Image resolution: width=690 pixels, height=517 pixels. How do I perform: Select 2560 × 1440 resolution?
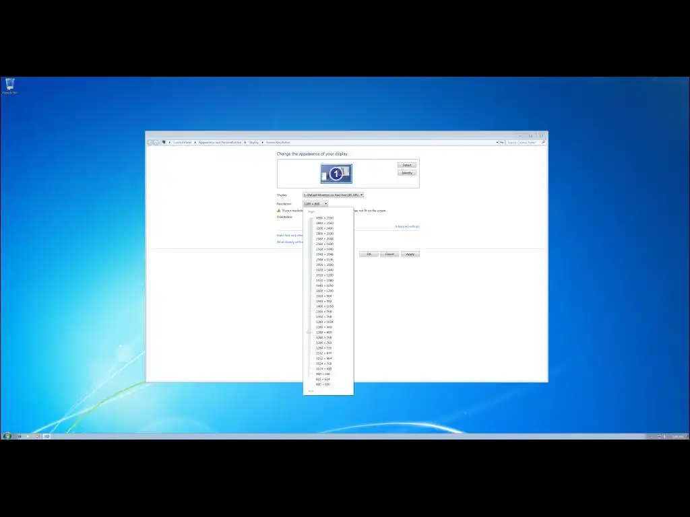pyautogui.click(x=325, y=249)
